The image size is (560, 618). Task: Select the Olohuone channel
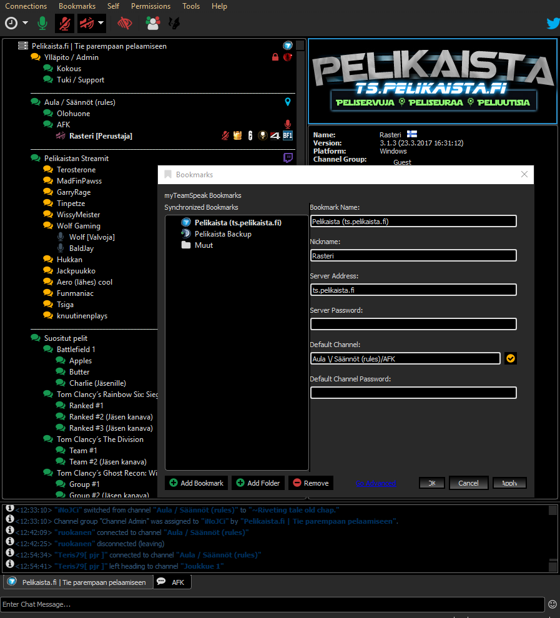[73, 114]
